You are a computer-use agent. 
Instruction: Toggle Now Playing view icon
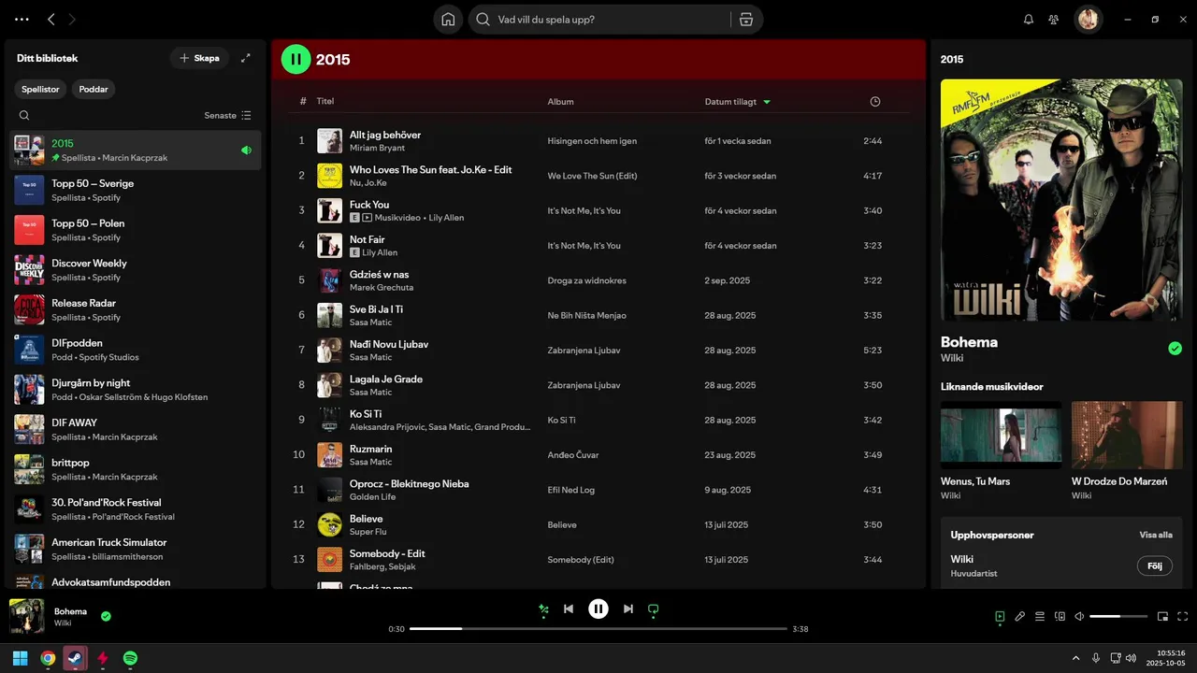1000,616
